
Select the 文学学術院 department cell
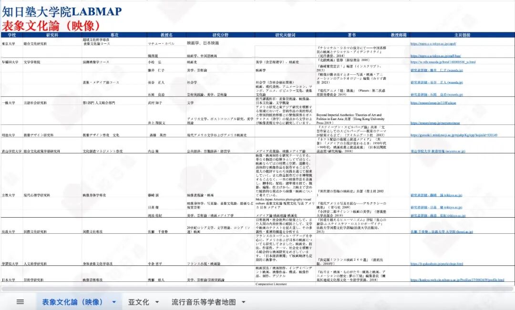(32, 62)
